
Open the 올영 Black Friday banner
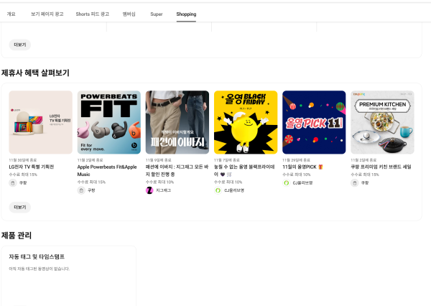point(246,122)
